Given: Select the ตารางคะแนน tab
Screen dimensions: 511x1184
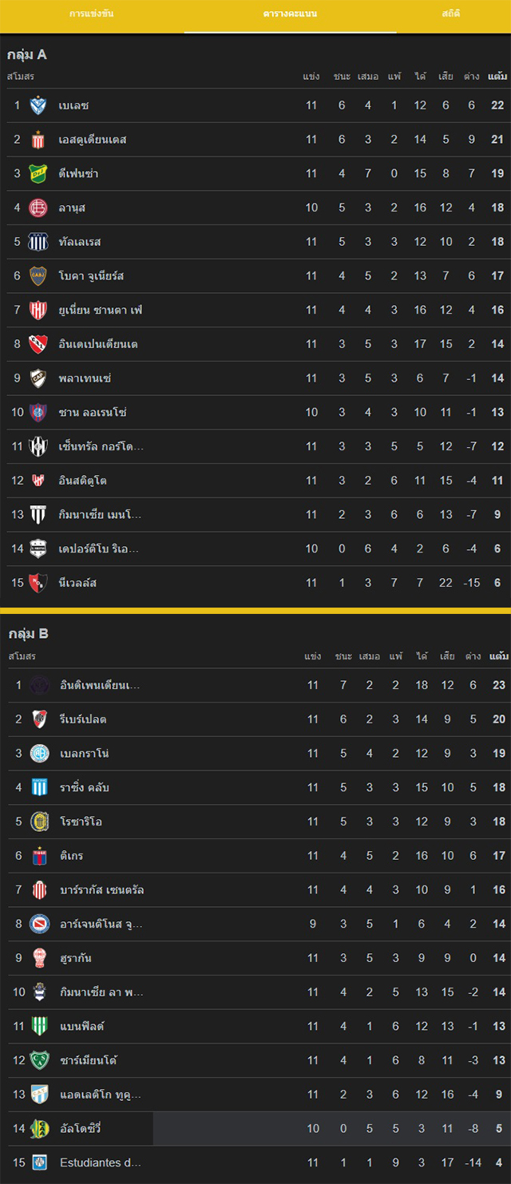Looking at the screenshot, I should coord(290,14).
